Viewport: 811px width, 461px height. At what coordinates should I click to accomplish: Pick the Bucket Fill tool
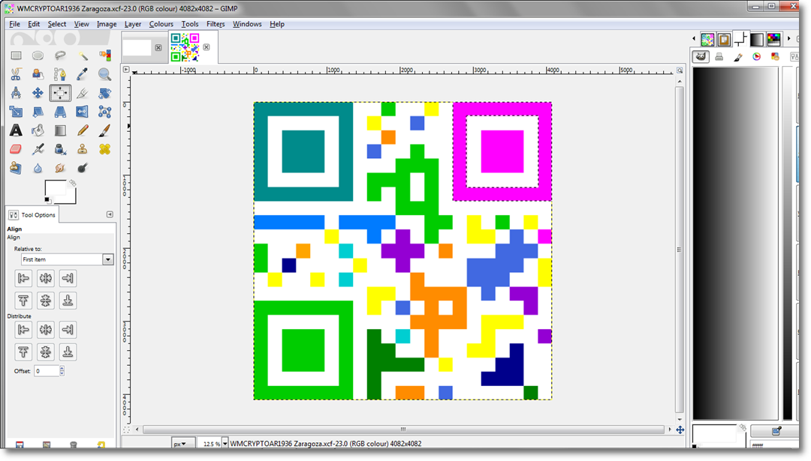(x=38, y=130)
